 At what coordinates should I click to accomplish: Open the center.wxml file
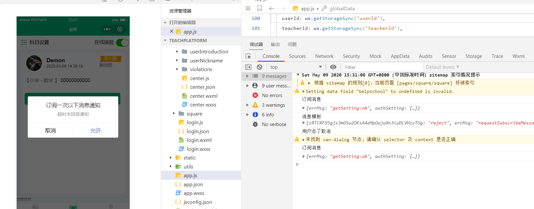[x=204, y=96]
